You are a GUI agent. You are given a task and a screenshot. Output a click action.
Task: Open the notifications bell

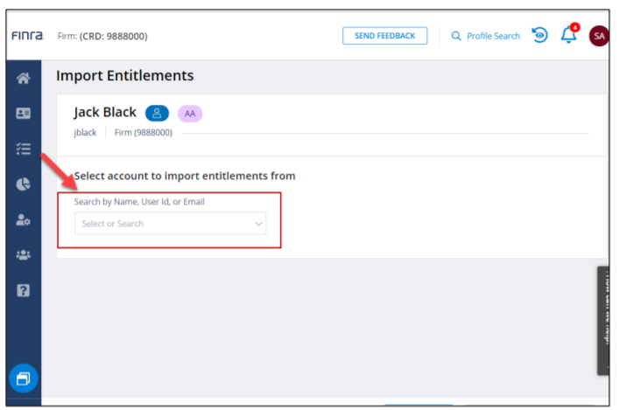click(x=568, y=36)
